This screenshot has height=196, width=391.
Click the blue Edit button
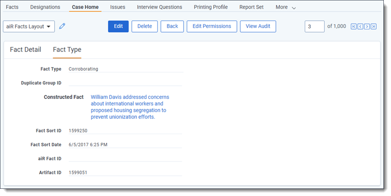[x=118, y=26]
